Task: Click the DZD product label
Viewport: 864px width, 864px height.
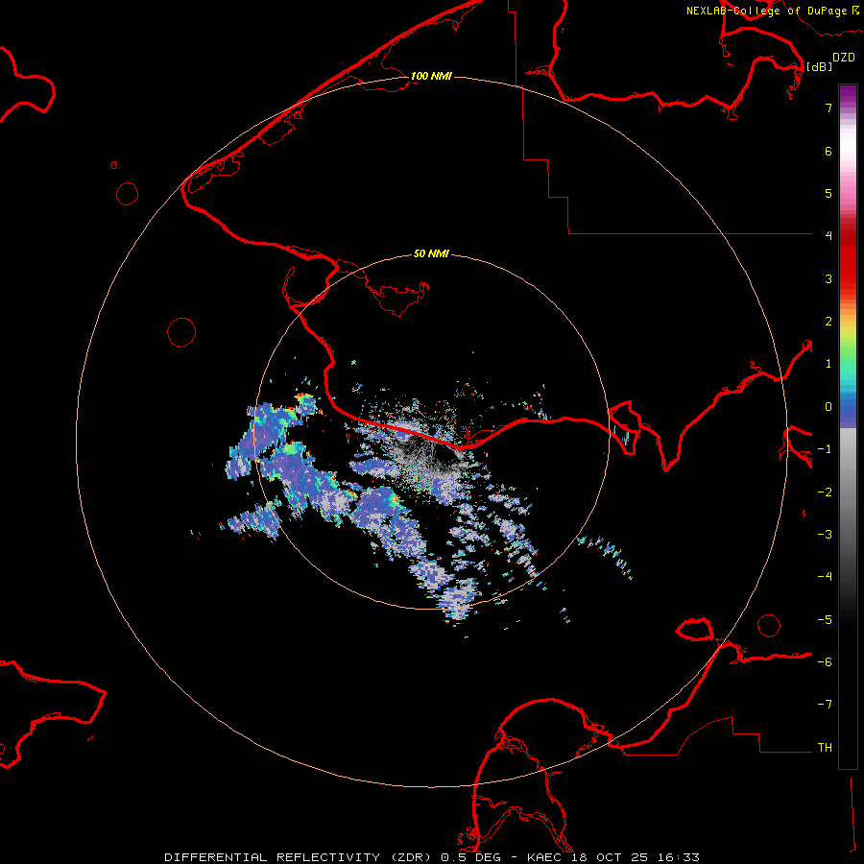Action: coord(844,58)
